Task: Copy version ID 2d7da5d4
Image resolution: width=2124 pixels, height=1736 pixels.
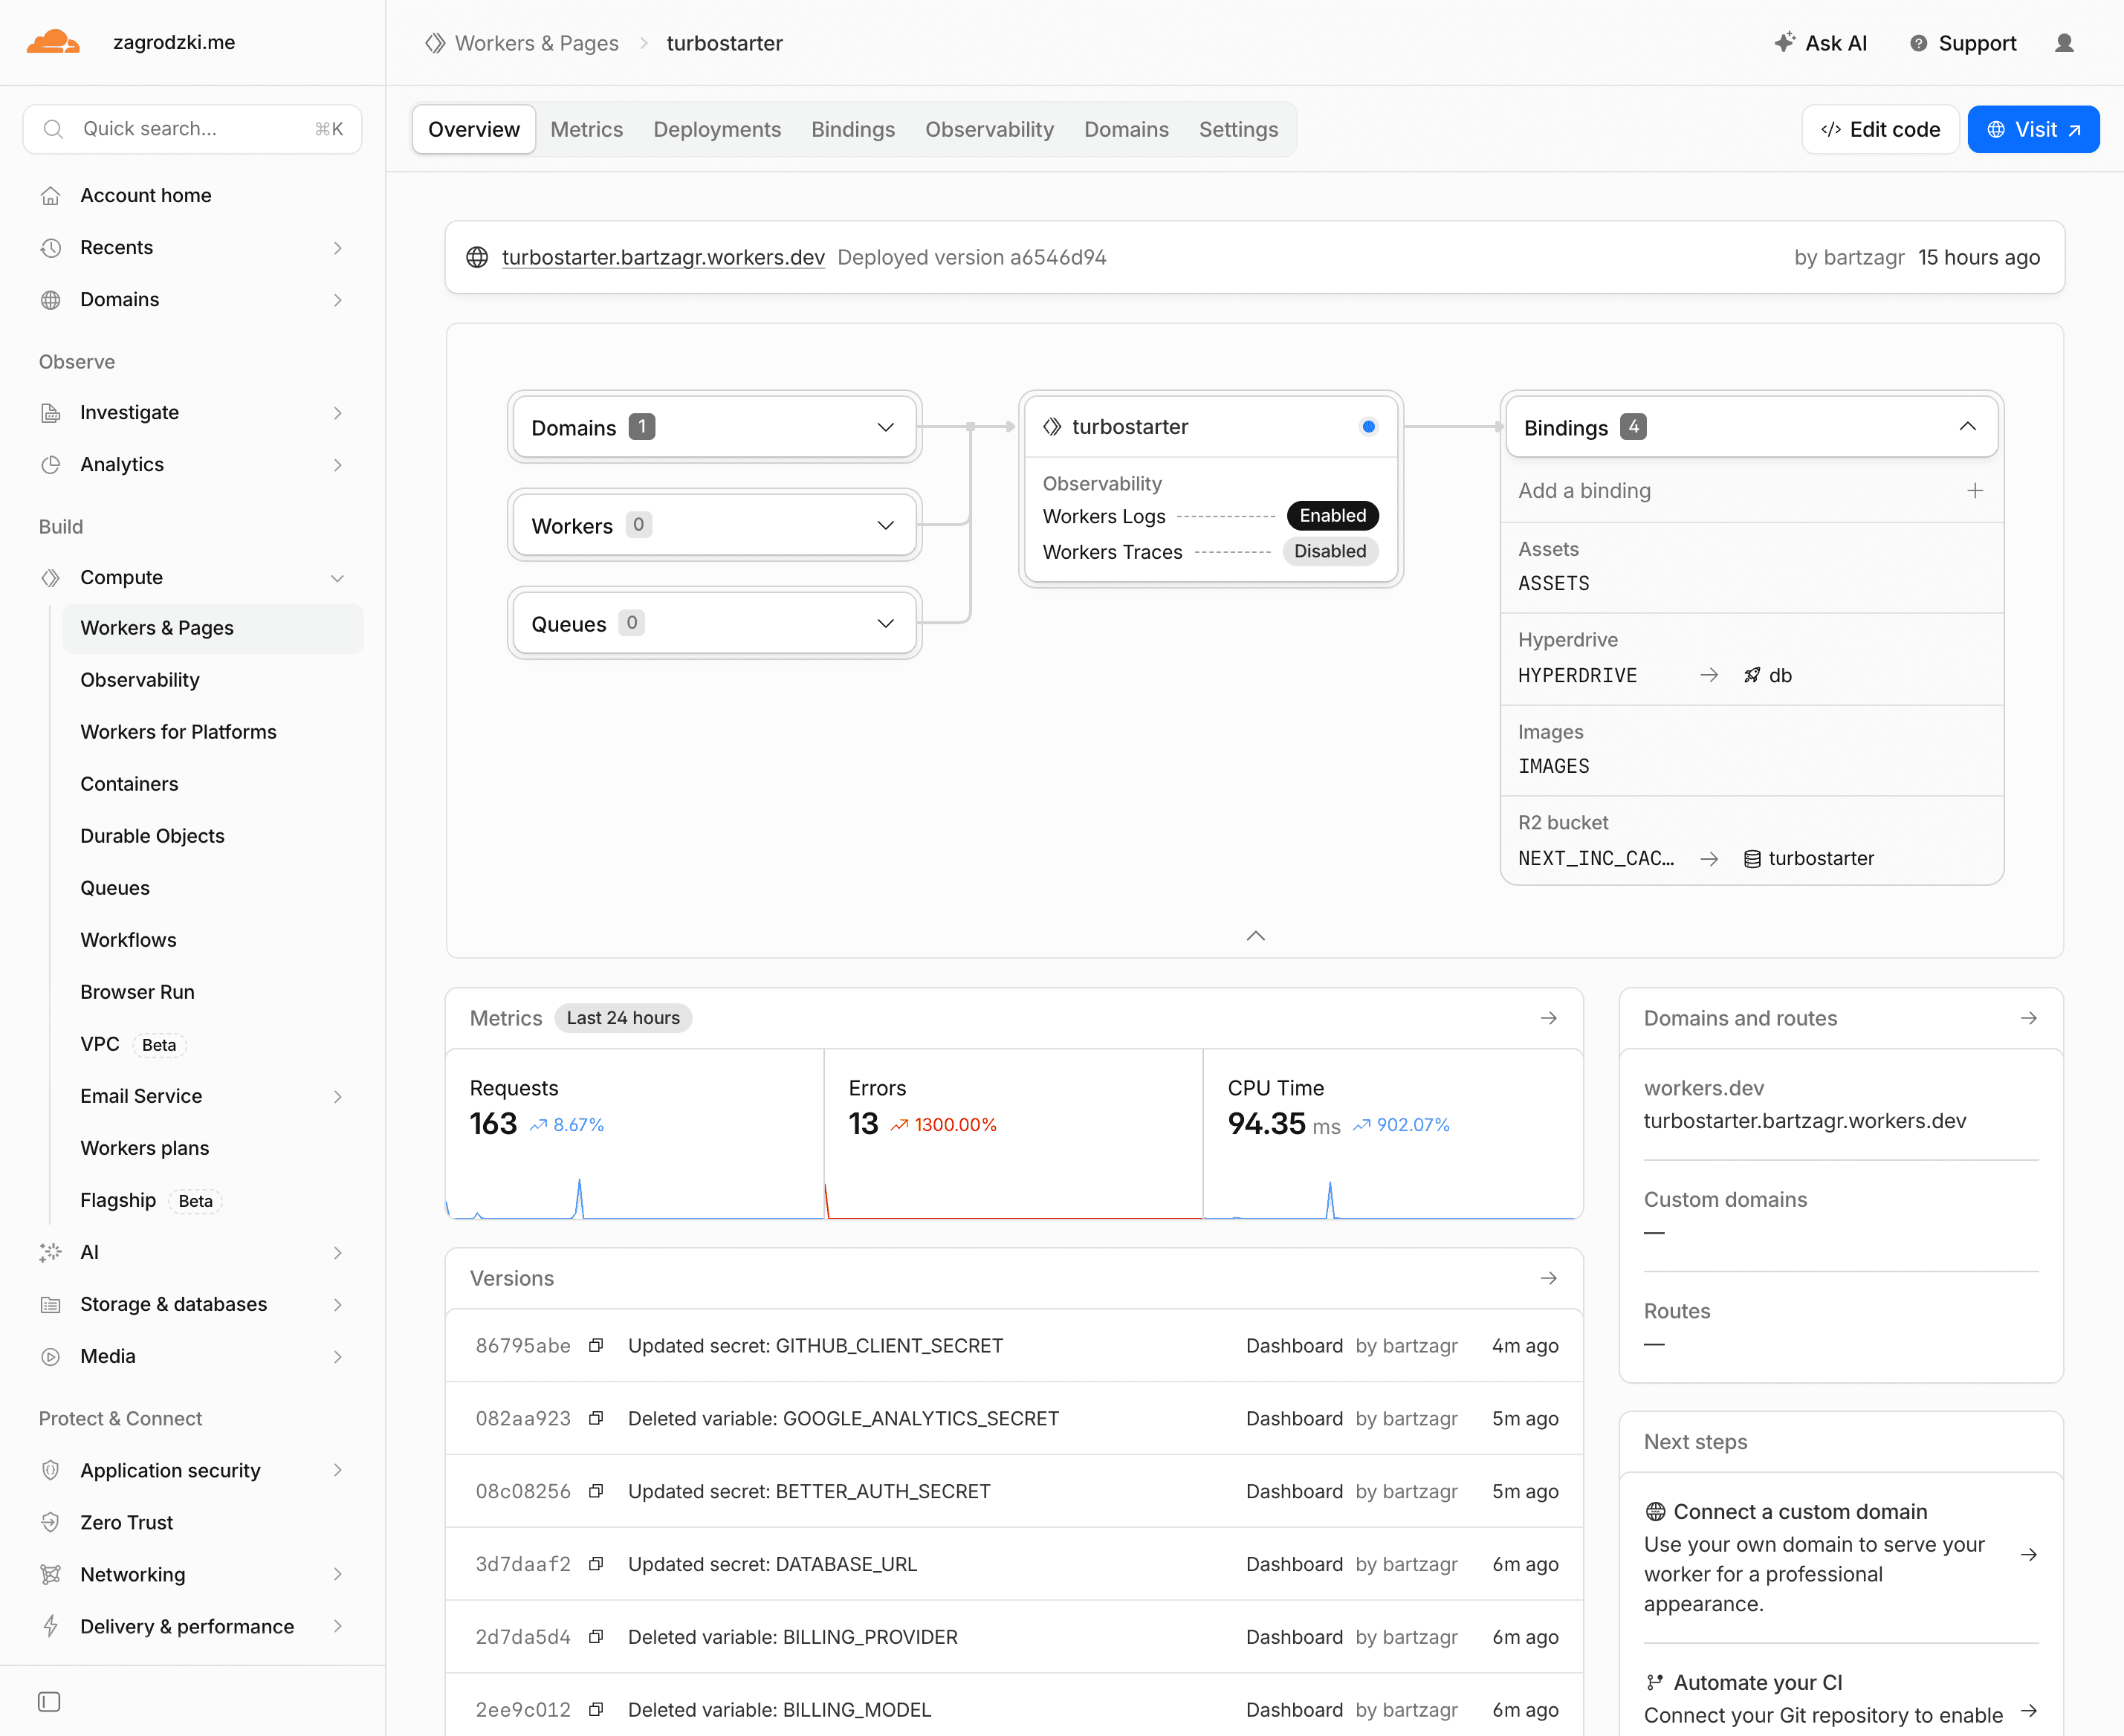Action: (596, 1637)
